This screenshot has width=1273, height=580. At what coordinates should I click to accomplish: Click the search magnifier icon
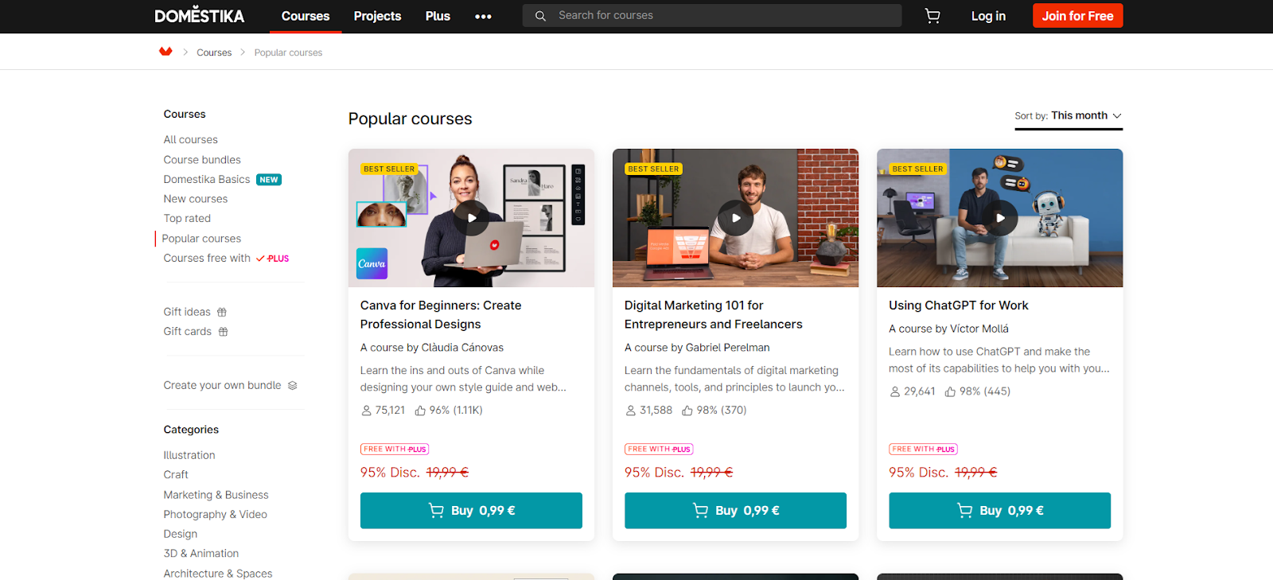(x=540, y=16)
